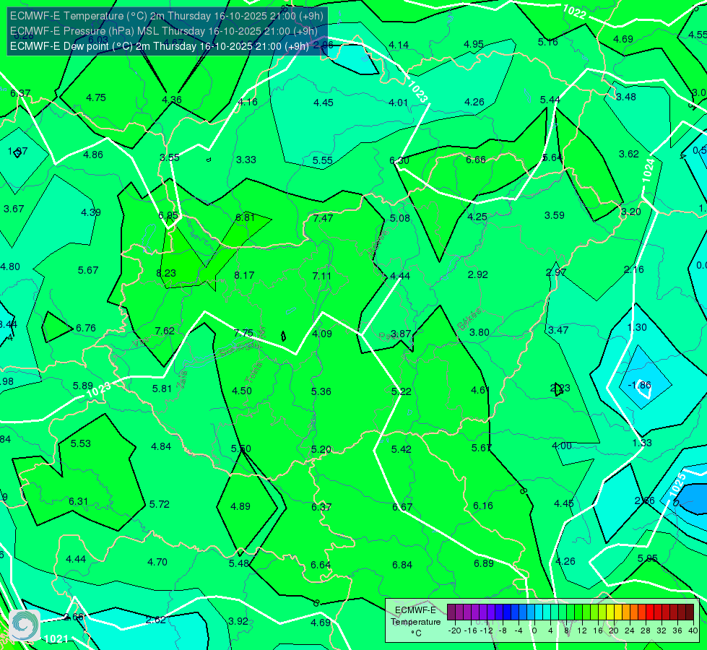Click the 3.92 dew point value

[238, 622]
